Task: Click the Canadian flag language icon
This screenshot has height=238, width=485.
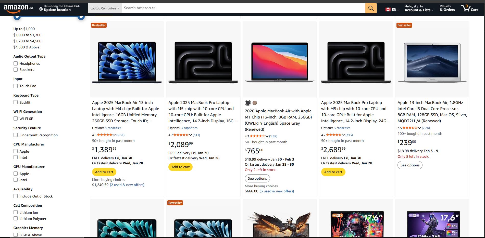Action: [x=388, y=9]
